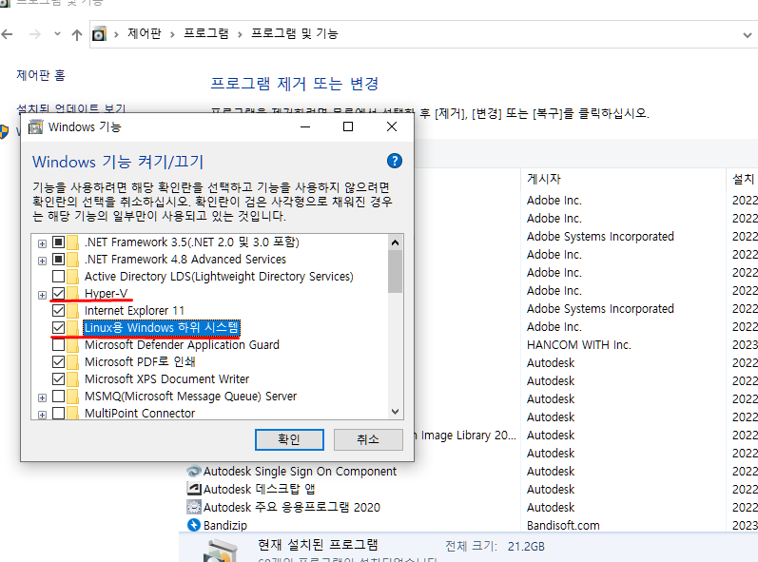Viewport: 758px width, 562px height.
Task: Select the Autodesk 데스크탑 앱 icon
Action: click(194, 489)
